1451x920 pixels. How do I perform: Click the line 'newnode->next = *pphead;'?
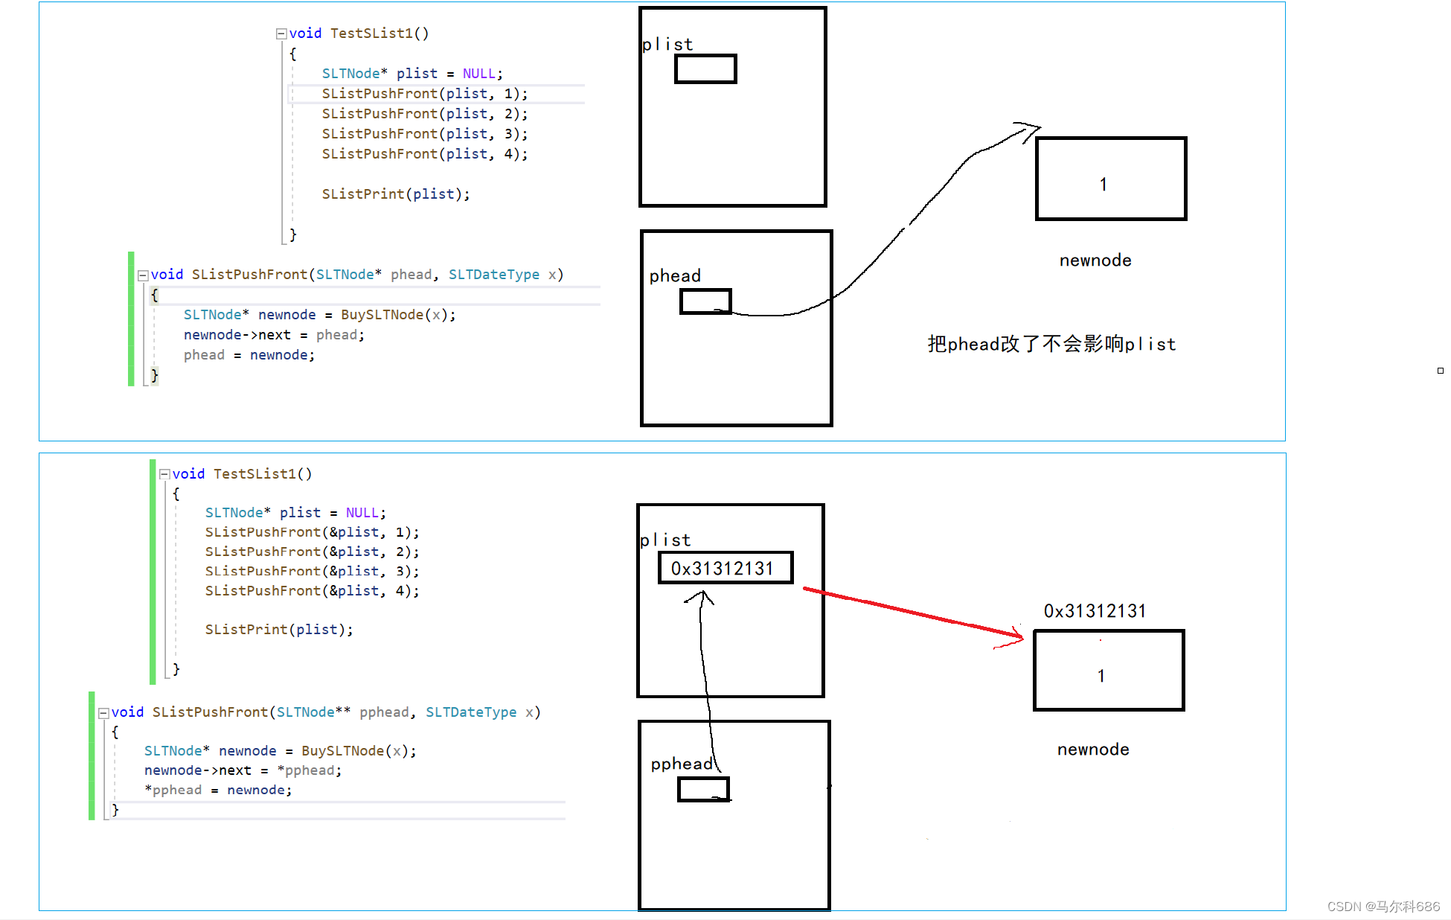point(243,770)
